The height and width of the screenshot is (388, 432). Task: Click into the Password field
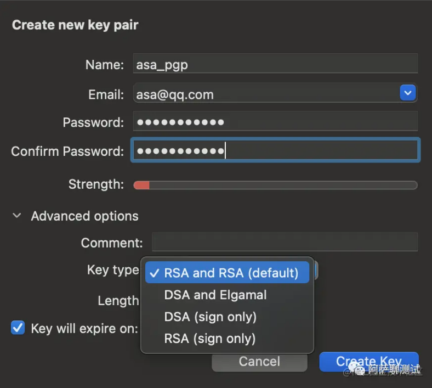click(x=275, y=122)
